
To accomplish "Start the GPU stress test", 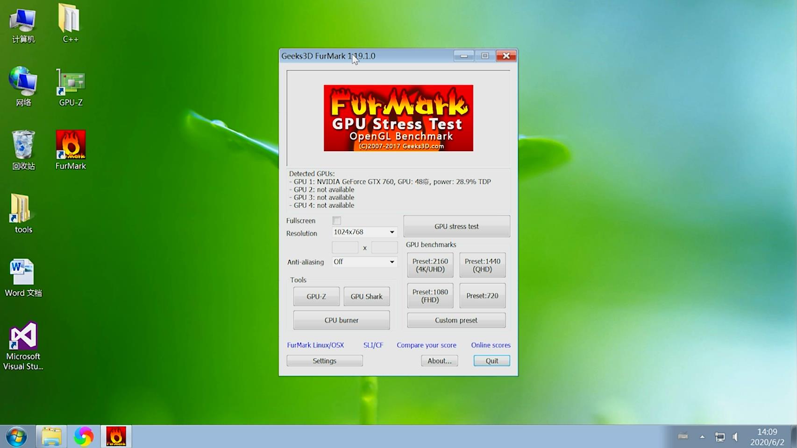I will [x=456, y=226].
